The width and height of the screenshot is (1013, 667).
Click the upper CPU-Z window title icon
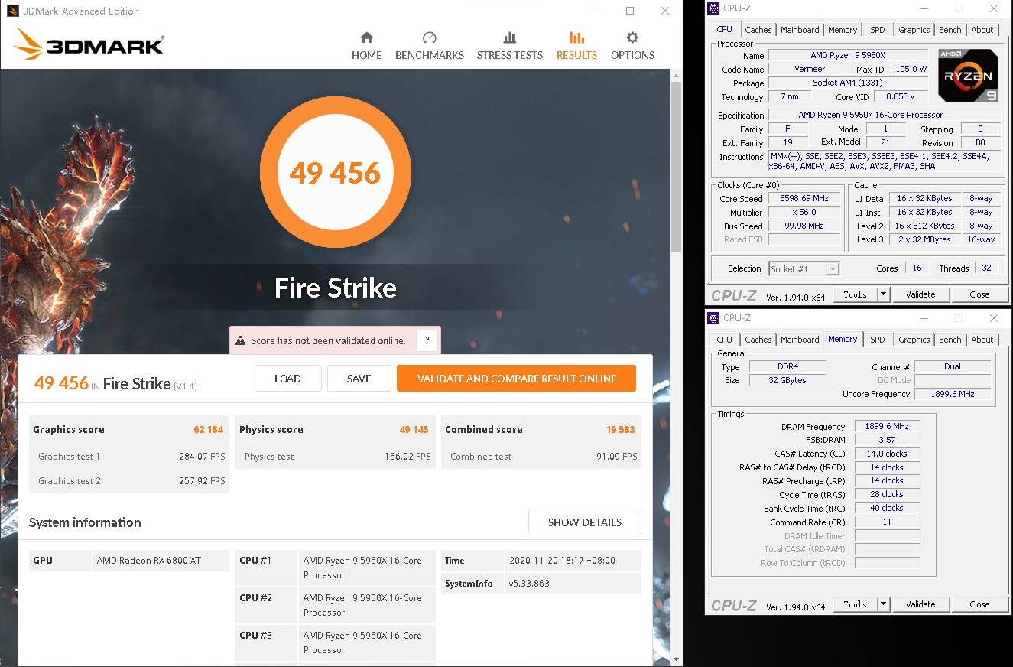point(713,8)
